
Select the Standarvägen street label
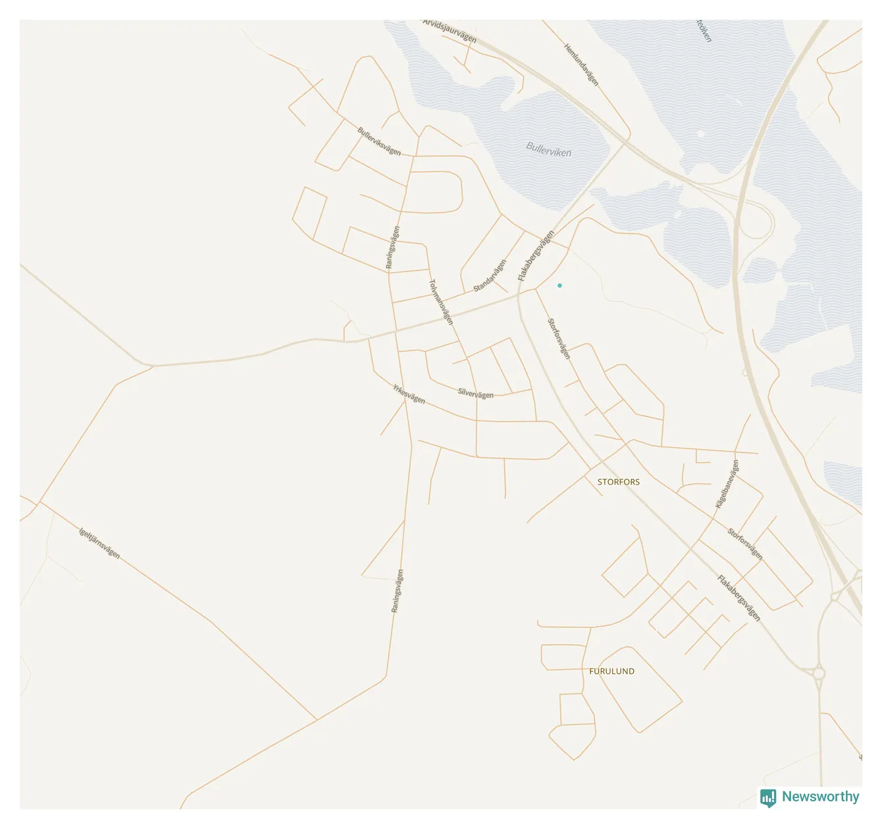pyautogui.click(x=490, y=275)
